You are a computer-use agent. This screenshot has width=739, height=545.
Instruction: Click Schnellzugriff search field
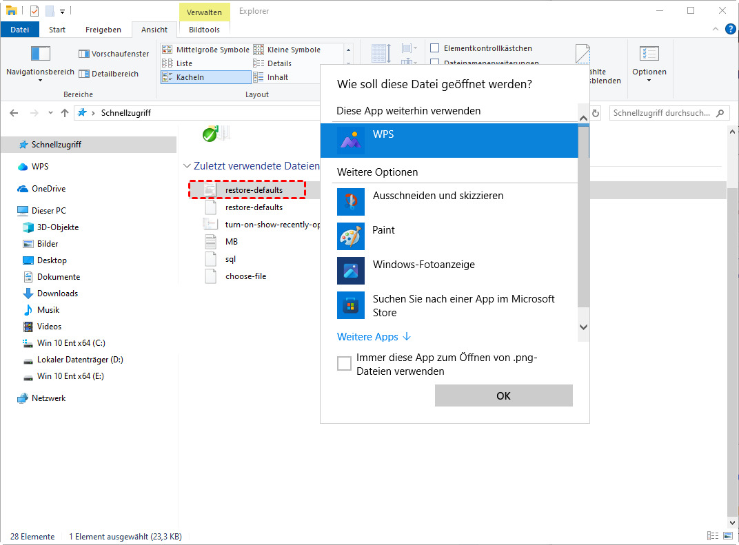(669, 113)
